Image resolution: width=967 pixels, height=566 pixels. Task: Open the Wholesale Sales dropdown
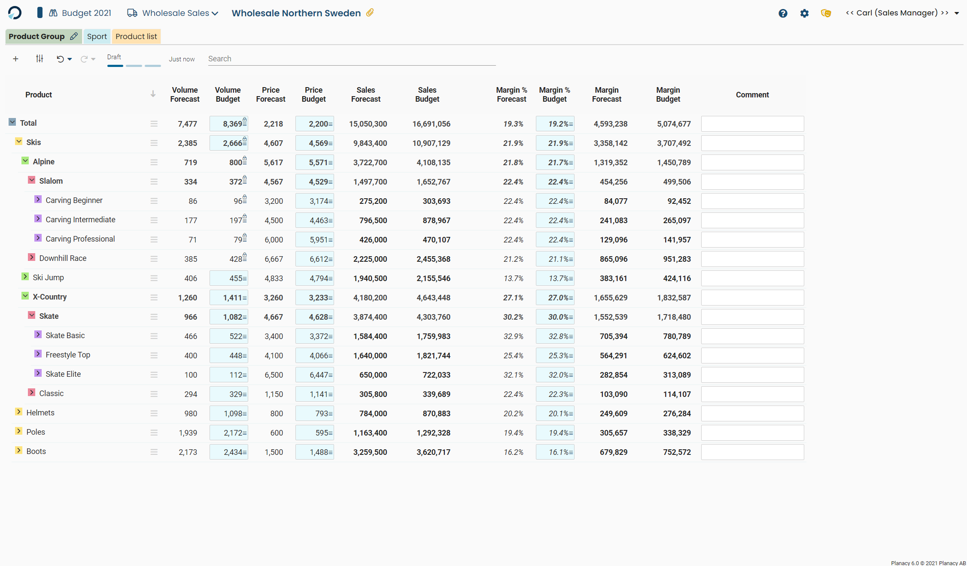[215, 13]
